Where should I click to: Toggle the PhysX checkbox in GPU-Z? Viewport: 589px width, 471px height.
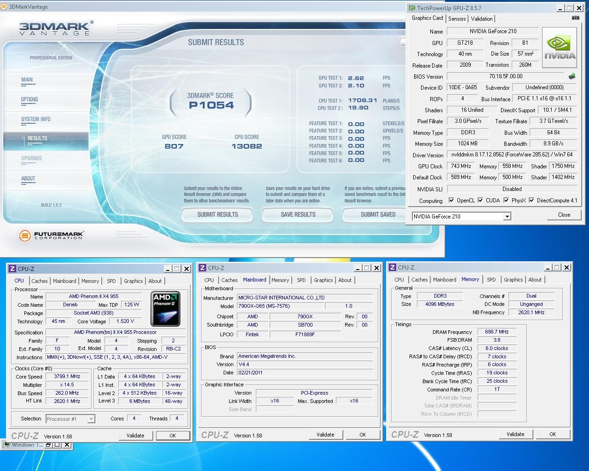click(x=506, y=200)
